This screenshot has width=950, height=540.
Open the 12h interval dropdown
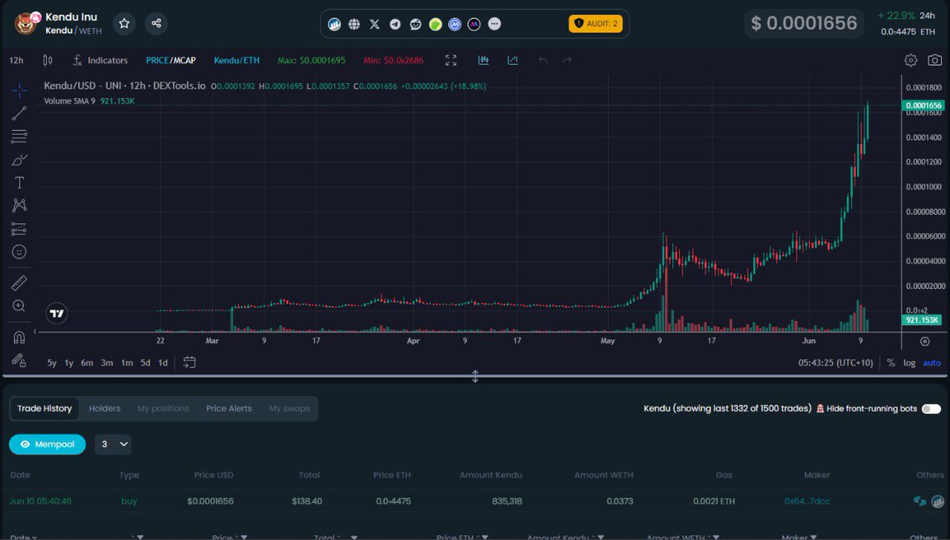pos(16,60)
